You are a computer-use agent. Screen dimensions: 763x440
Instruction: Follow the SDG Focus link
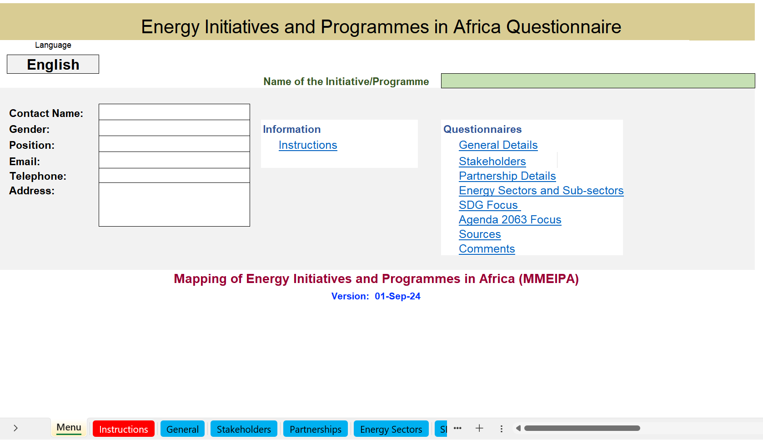pyautogui.click(x=490, y=205)
